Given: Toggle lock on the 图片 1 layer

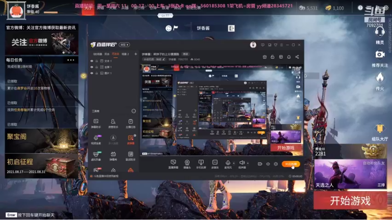Looking at the screenshot, I should coord(97,73).
